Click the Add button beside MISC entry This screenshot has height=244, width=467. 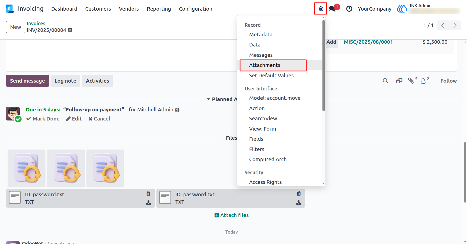tap(331, 42)
